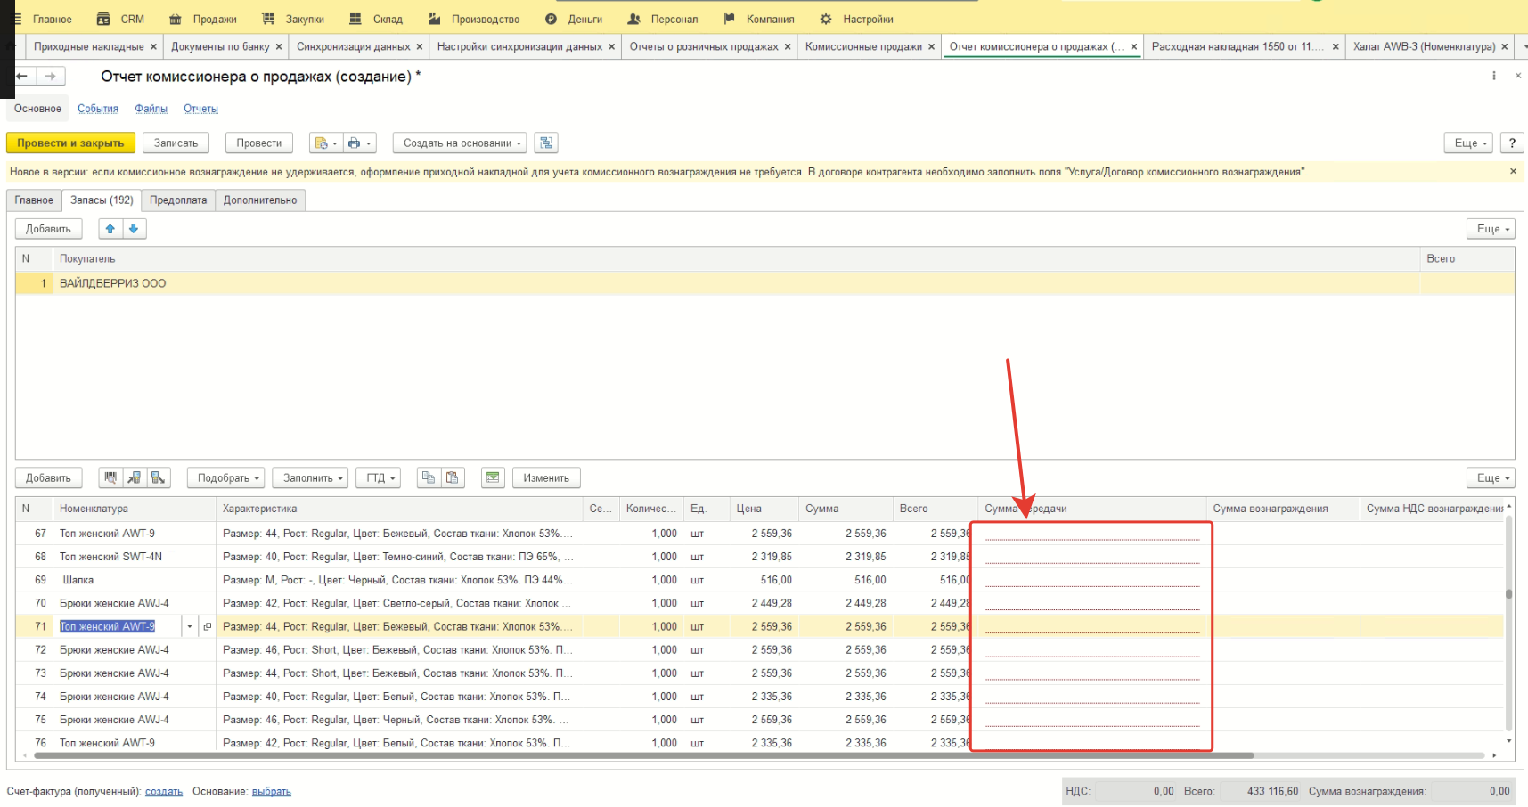Expand the Создать на основании dropdown
1528x807 pixels.
(x=460, y=143)
